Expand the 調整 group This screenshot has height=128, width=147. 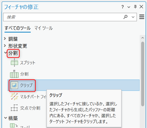(5, 38)
